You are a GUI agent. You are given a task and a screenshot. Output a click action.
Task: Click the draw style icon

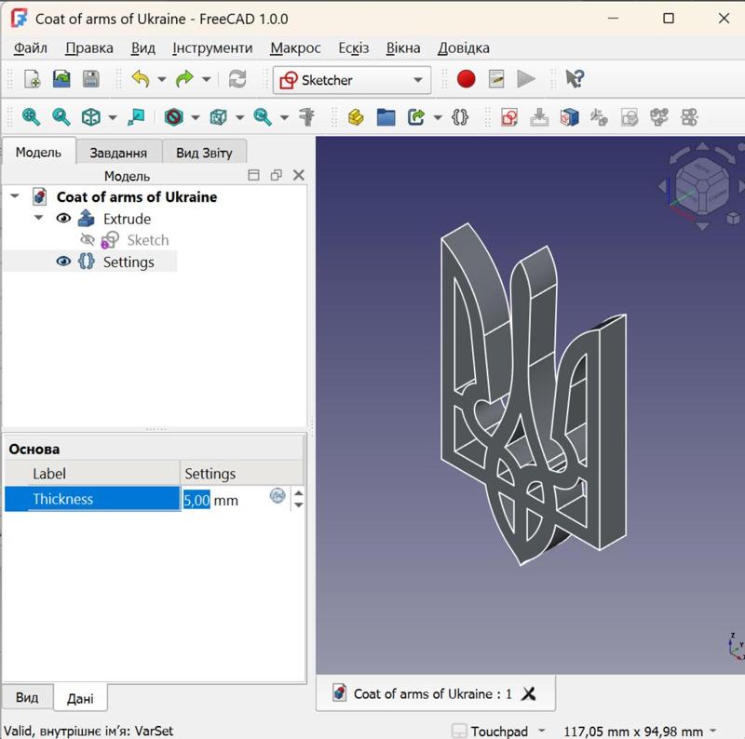click(x=174, y=117)
